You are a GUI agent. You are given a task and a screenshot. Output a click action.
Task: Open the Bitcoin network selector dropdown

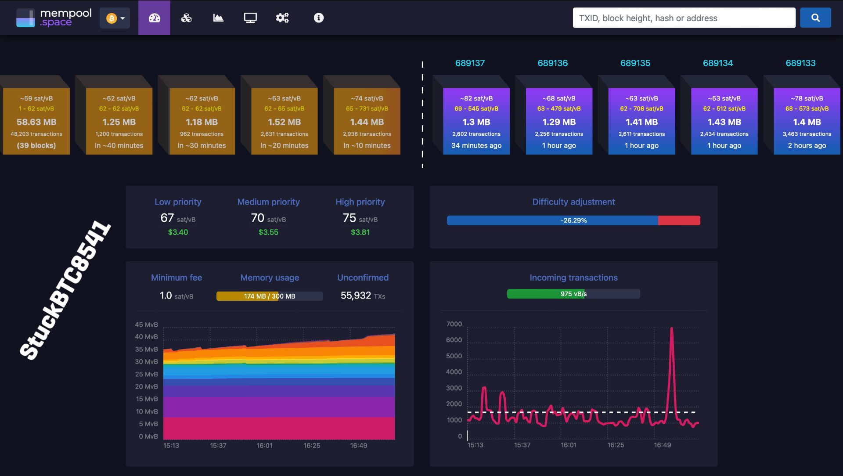click(x=115, y=18)
